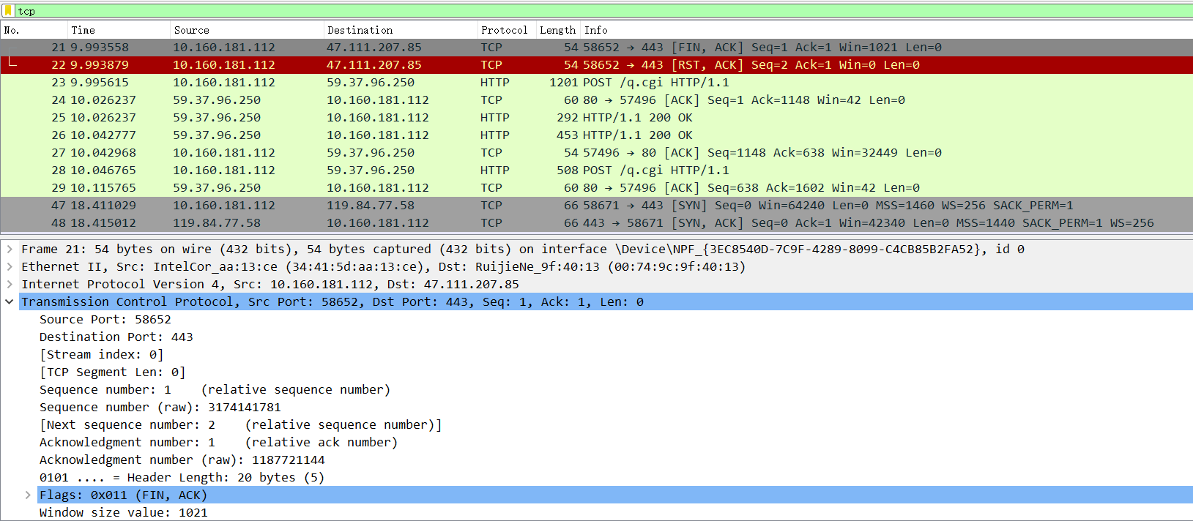Sort packets by the No. column header
Viewport: 1193px width, 521px height.
click(x=33, y=30)
